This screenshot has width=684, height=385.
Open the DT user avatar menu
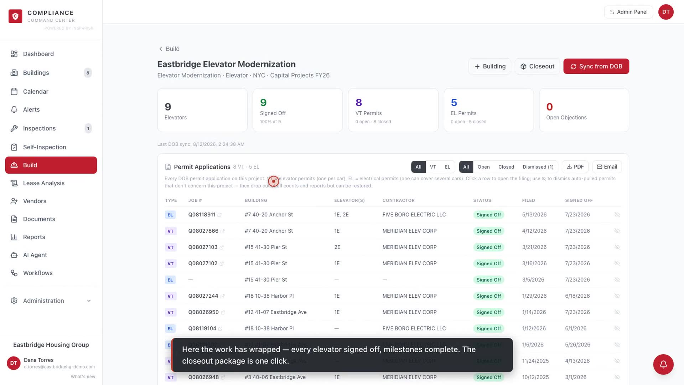point(665,12)
